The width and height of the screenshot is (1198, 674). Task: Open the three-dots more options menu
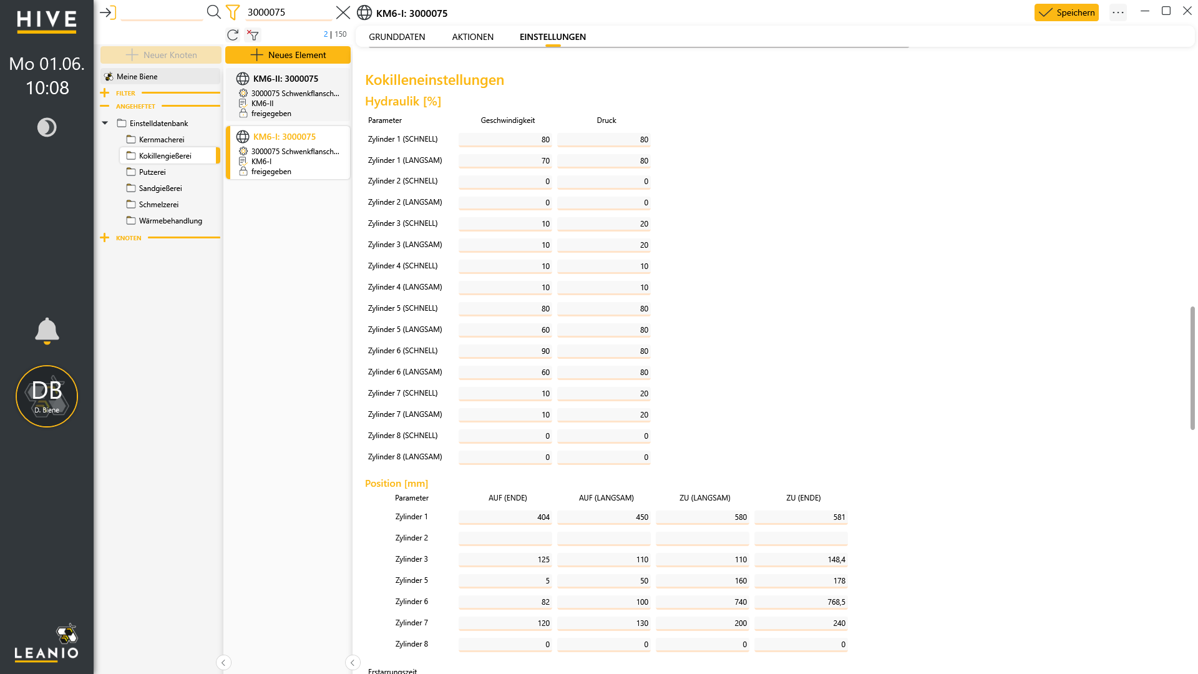[1118, 12]
